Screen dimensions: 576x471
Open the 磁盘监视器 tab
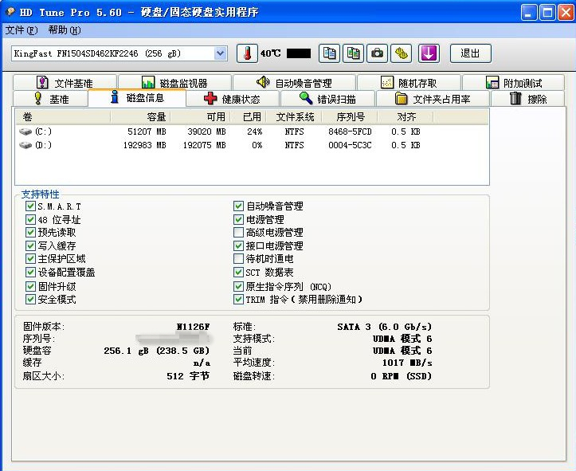(x=174, y=83)
